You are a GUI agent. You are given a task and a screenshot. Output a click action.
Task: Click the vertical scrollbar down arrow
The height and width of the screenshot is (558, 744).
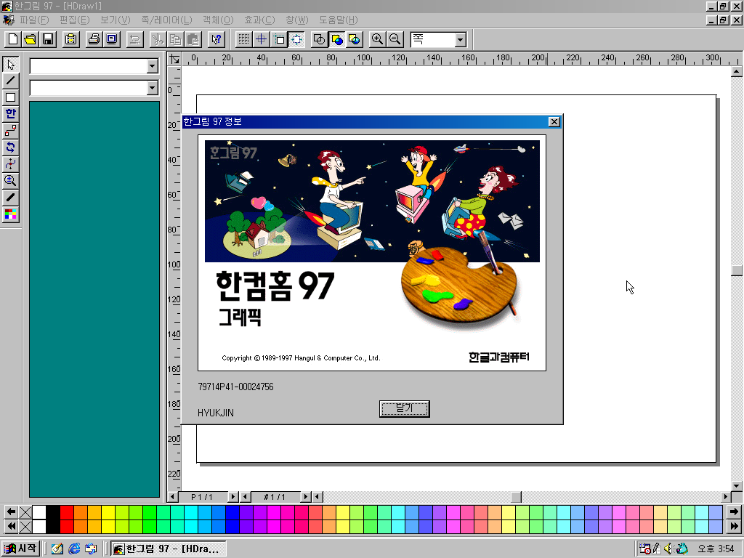(x=737, y=486)
